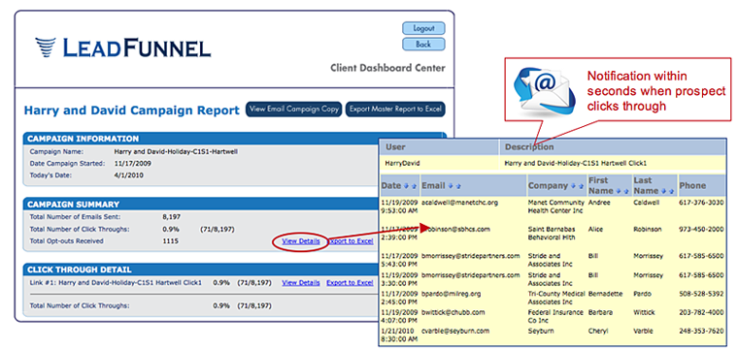Sort Last Name column with the down arrow

(663, 191)
